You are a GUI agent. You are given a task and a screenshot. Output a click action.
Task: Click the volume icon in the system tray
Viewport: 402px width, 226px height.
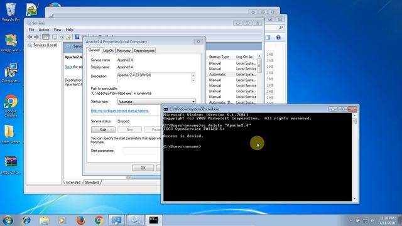(x=372, y=220)
